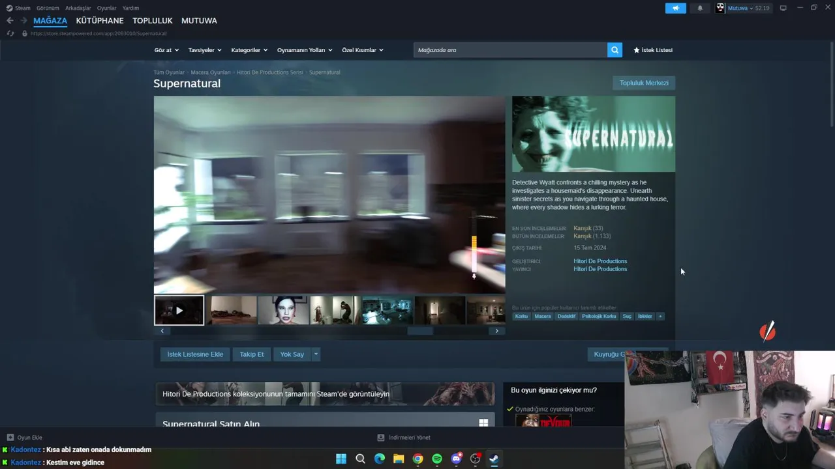
Task: Click the plus button after İblisler tag
Action: click(x=660, y=317)
